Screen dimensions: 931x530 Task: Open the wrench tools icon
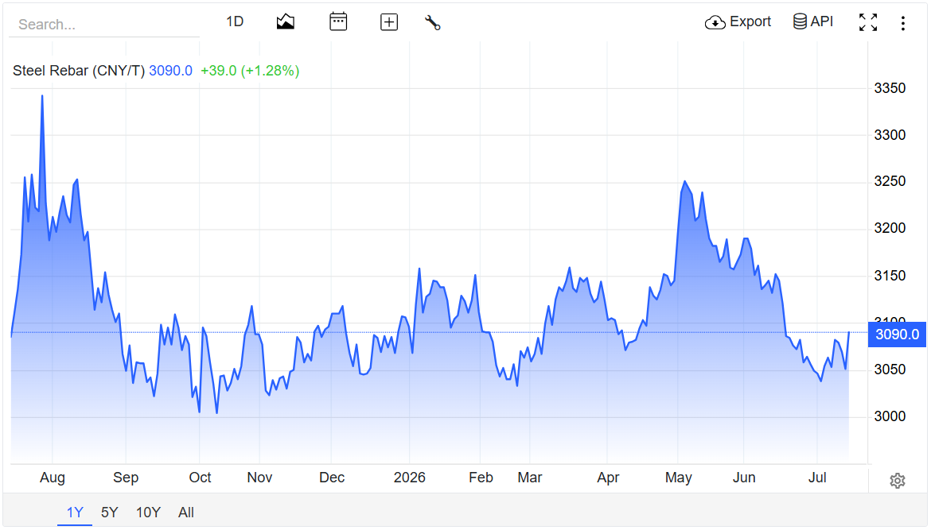432,22
